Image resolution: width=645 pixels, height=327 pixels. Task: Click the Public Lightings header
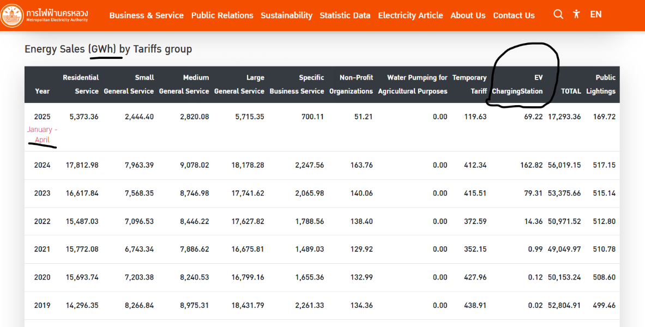click(x=601, y=84)
